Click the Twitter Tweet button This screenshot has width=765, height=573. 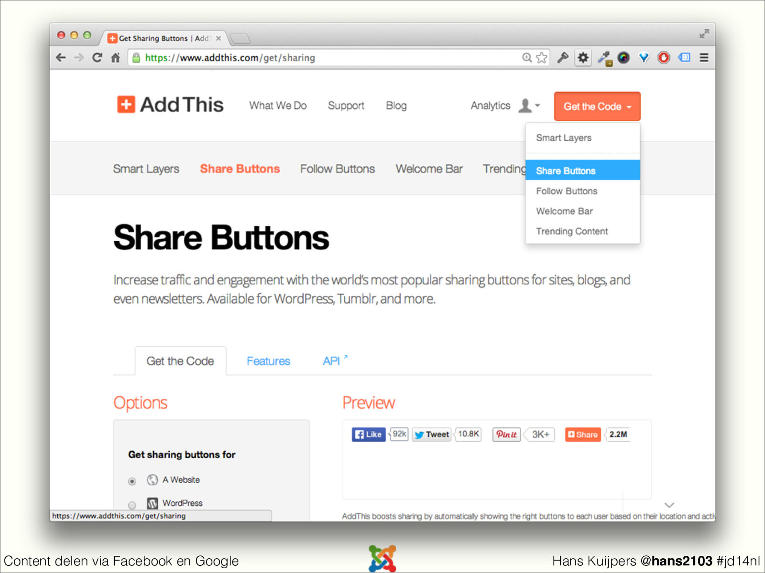[x=431, y=435]
